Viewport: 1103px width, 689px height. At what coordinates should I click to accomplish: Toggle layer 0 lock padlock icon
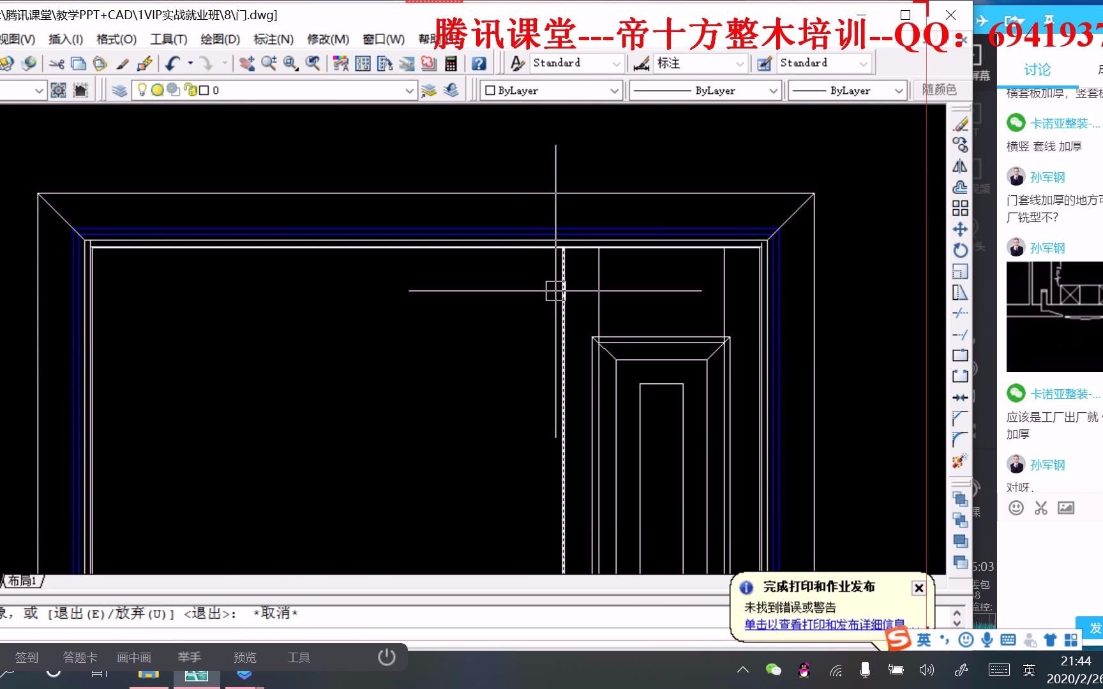190,91
